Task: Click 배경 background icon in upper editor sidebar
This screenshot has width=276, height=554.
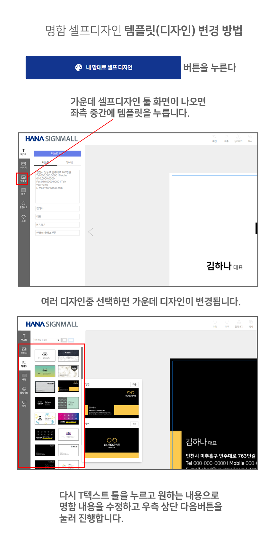Action: click(23, 192)
